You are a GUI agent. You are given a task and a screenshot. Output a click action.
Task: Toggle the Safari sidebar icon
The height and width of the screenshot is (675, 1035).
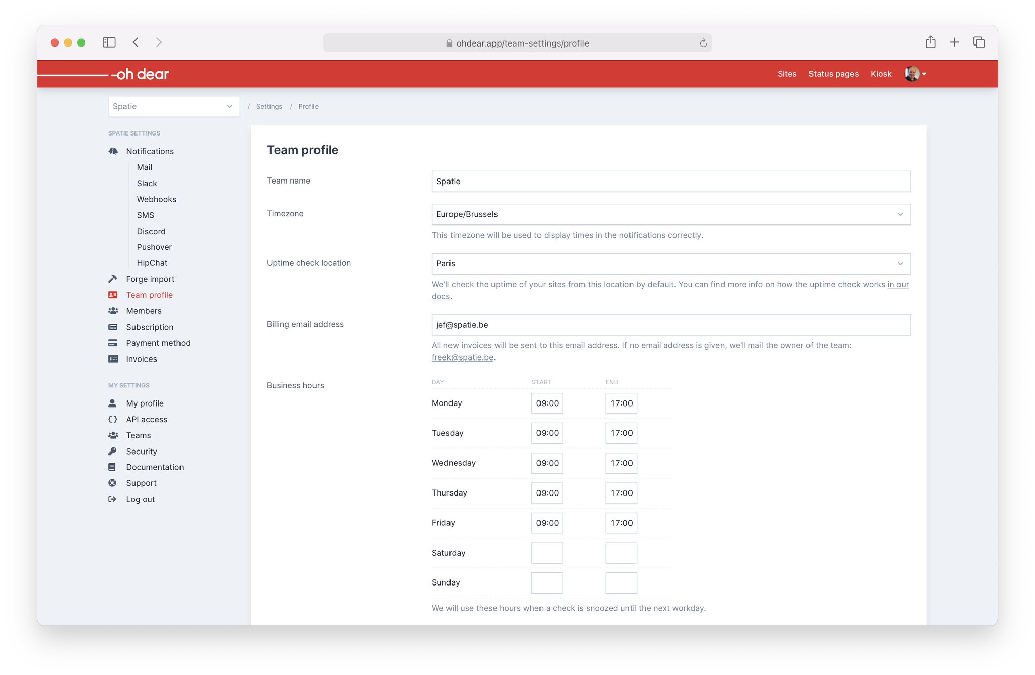pyautogui.click(x=109, y=42)
